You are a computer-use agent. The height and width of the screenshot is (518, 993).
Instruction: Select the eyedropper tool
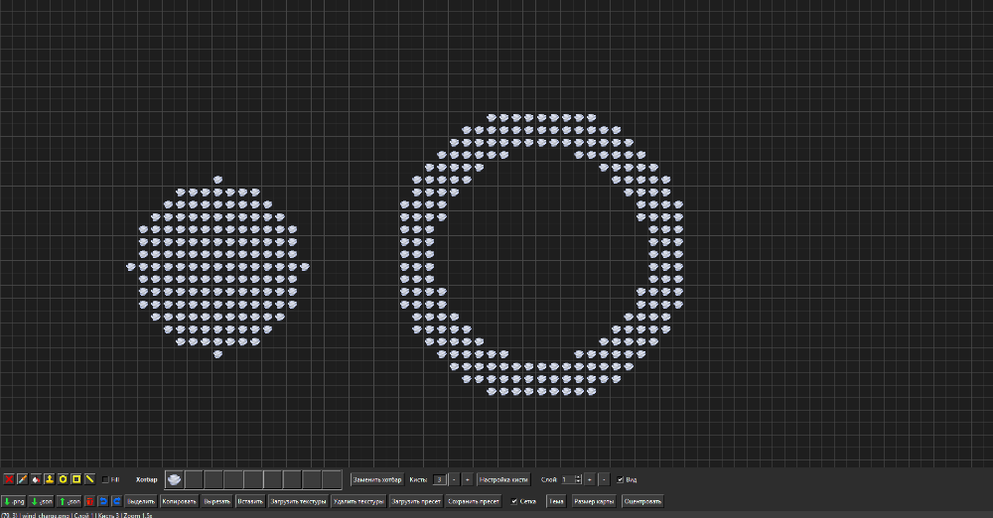(22, 479)
